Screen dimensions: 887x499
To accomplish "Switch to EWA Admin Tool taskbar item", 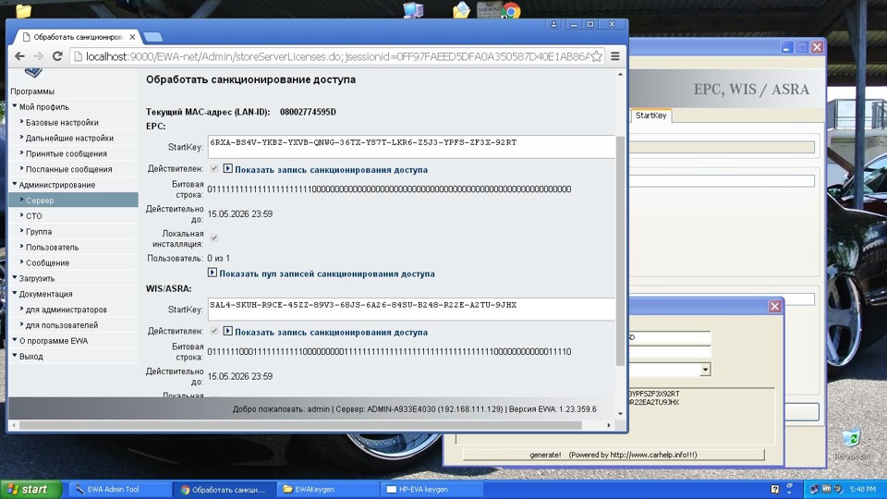I will 119,490.
